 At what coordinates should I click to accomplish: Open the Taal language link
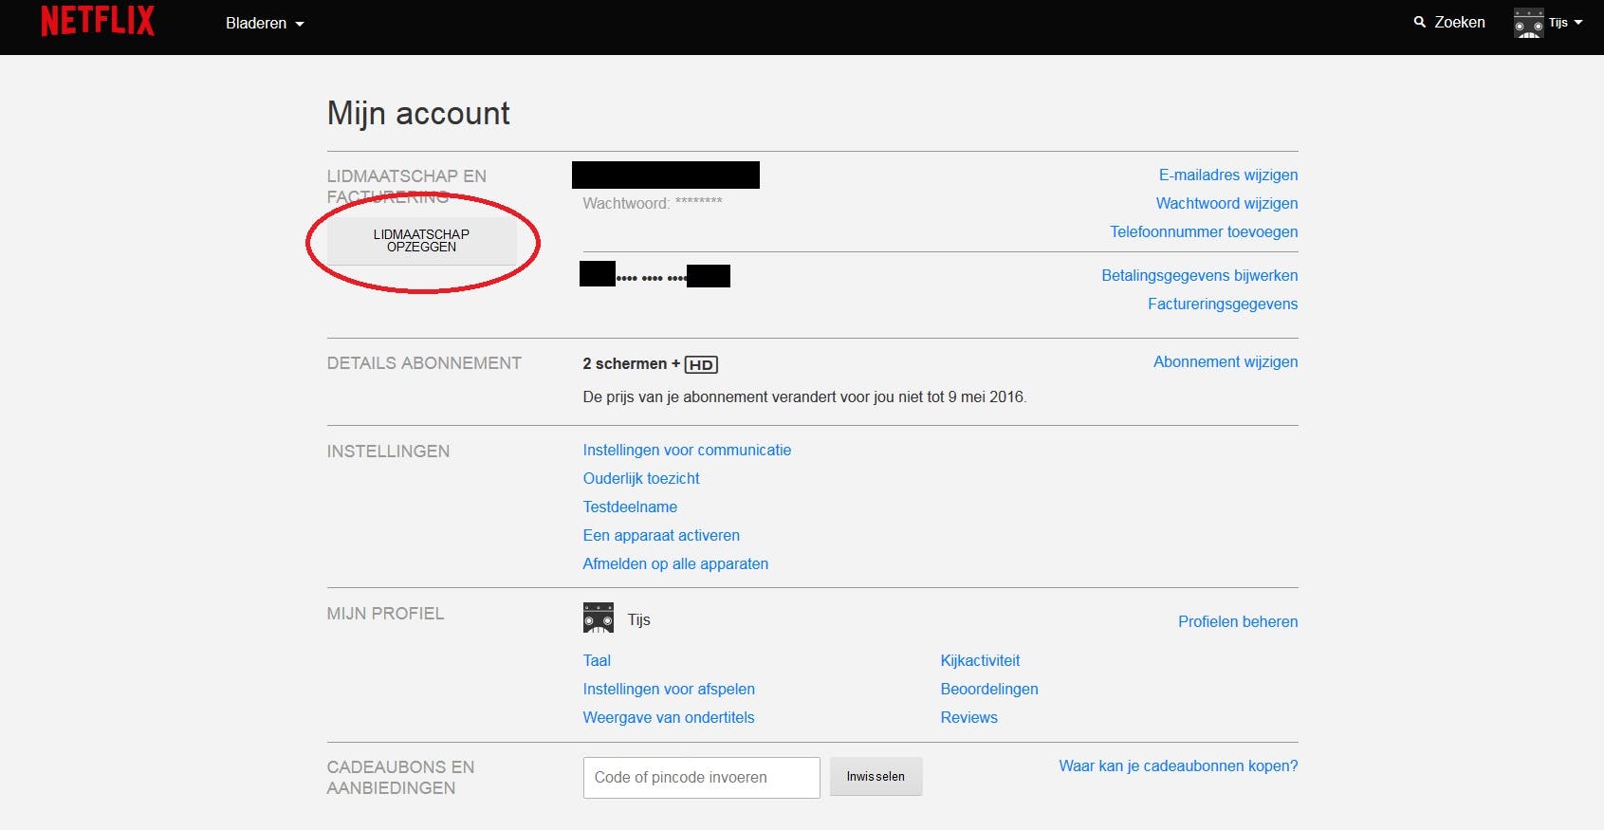(597, 660)
